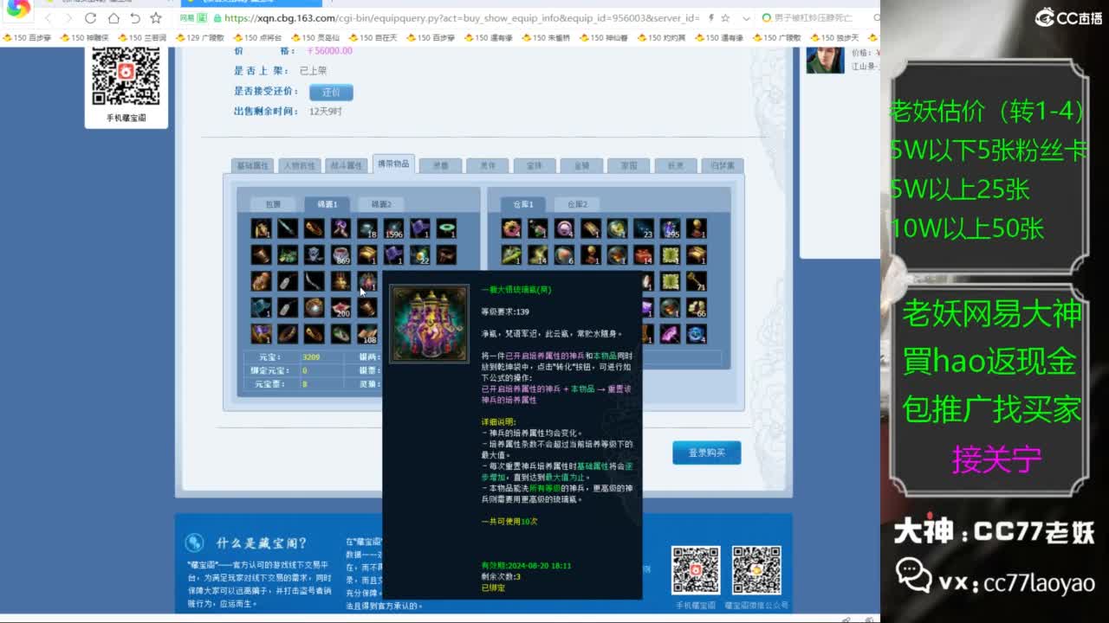Open the 包裹 inventory tab

(x=273, y=204)
